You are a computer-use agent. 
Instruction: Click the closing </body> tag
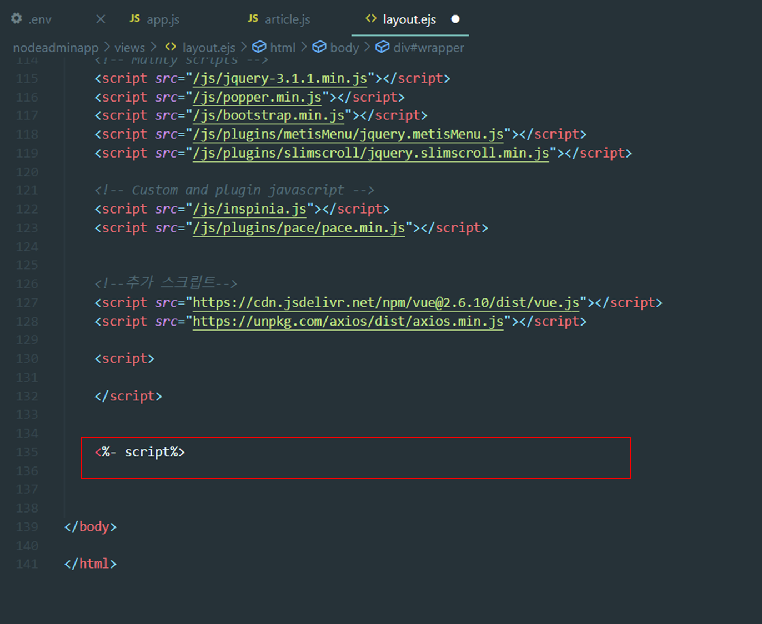pyautogui.click(x=91, y=527)
